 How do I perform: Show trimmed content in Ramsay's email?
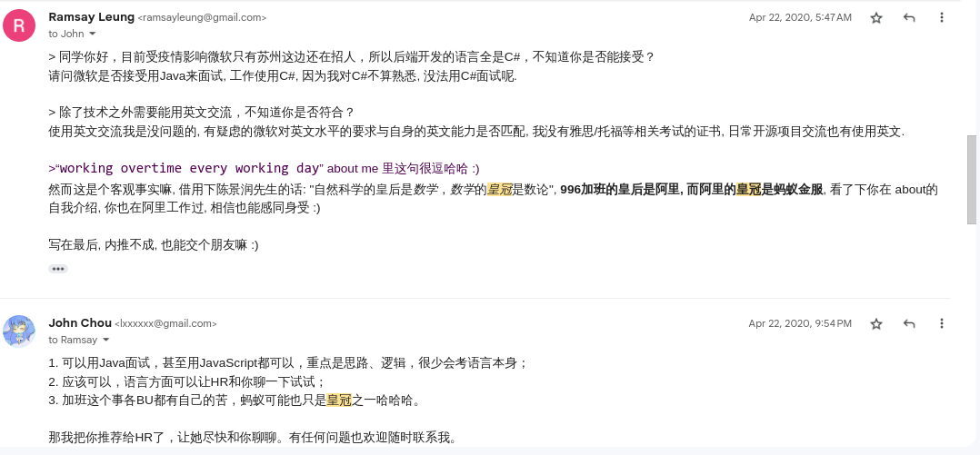point(58,269)
